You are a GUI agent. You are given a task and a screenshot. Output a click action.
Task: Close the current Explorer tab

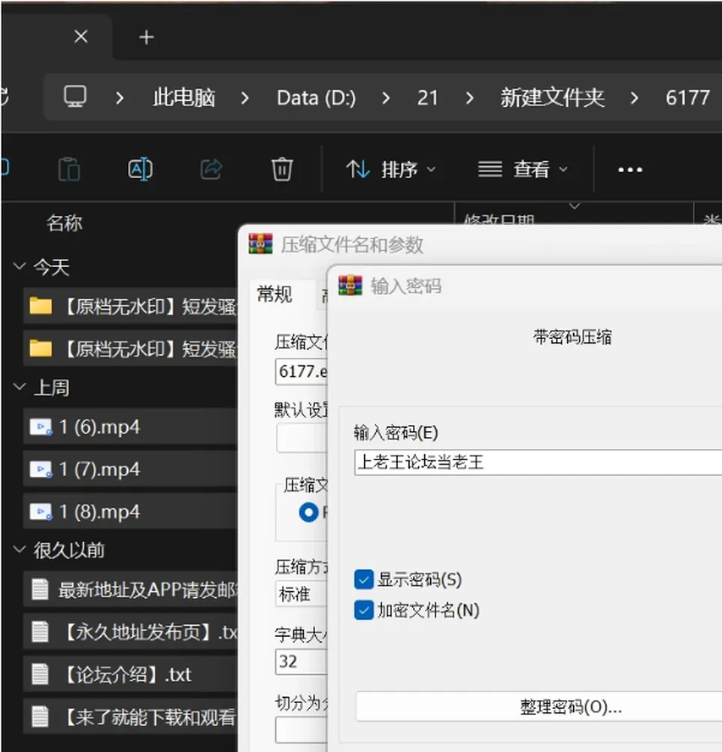click(x=81, y=36)
